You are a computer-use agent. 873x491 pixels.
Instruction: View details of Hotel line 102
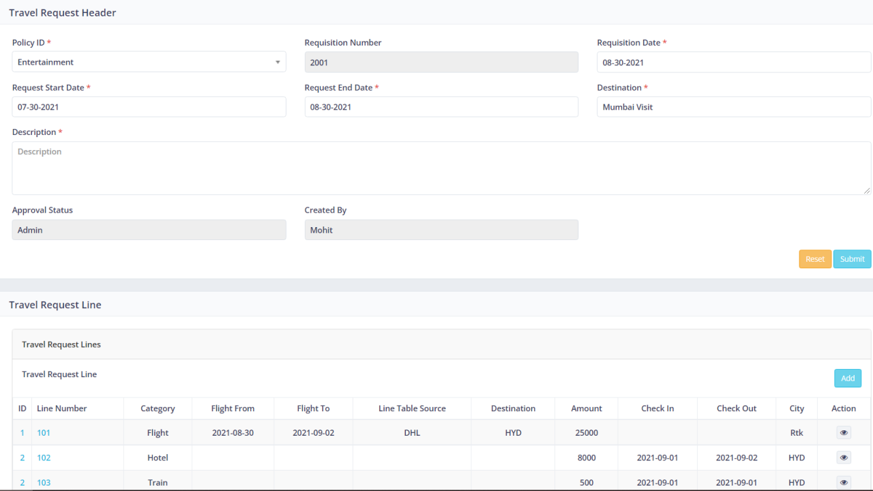pyautogui.click(x=843, y=457)
